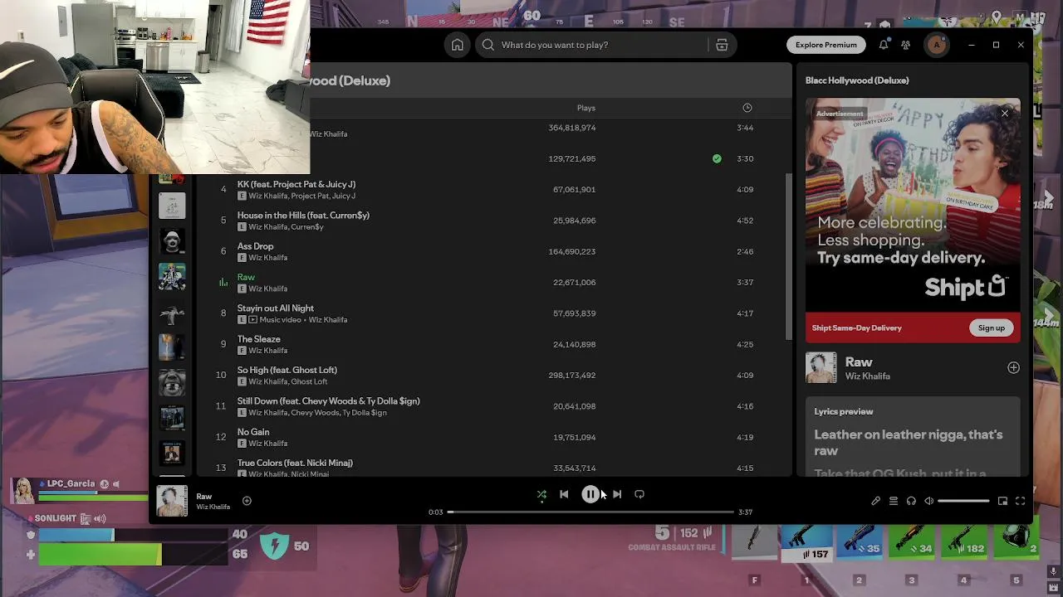The image size is (1063, 597).
Task: Seek on the song progress bar
Action: [x=591, y=512]
